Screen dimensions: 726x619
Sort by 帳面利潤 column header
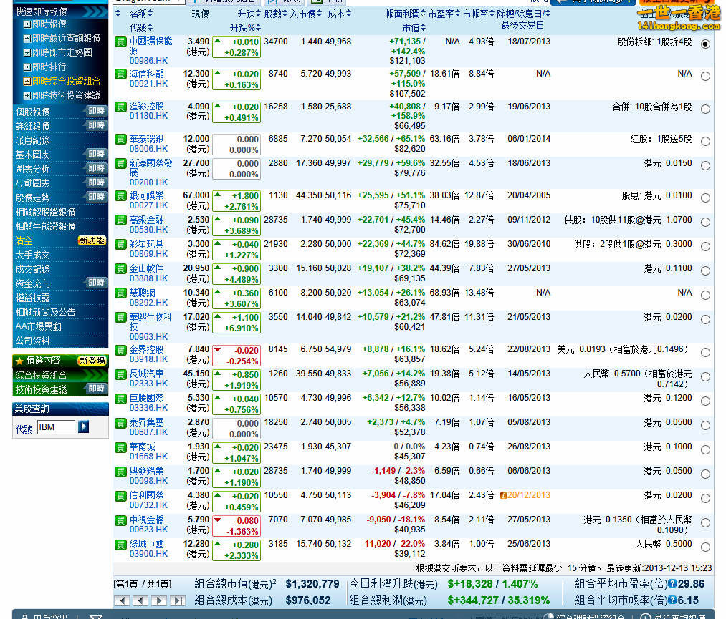(405, 14)
